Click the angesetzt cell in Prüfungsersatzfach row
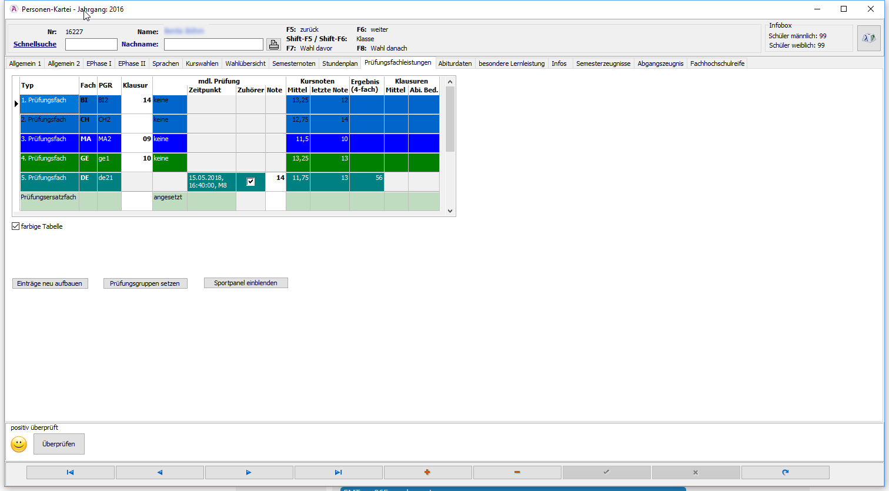This screenshot has height=491, width=889. point(170,201)
